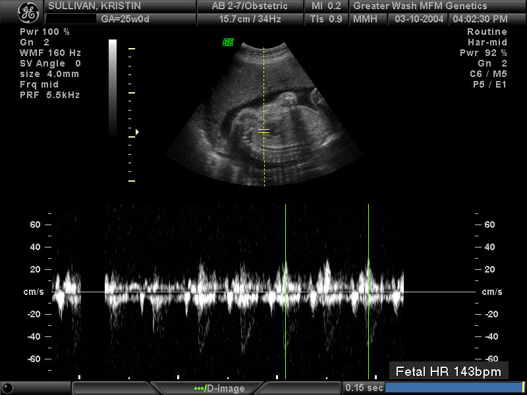Click the right cm/s axis label
The height and width of the screenshot is (395, 527).
point(492,292)
